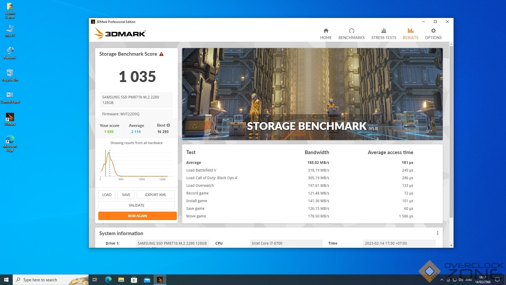Click the Validate button
The width and height of the screenshot is (506, 285).
[136, 205]
